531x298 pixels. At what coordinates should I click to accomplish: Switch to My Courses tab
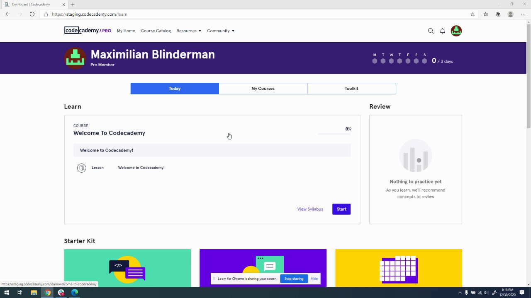click(263, 89)
